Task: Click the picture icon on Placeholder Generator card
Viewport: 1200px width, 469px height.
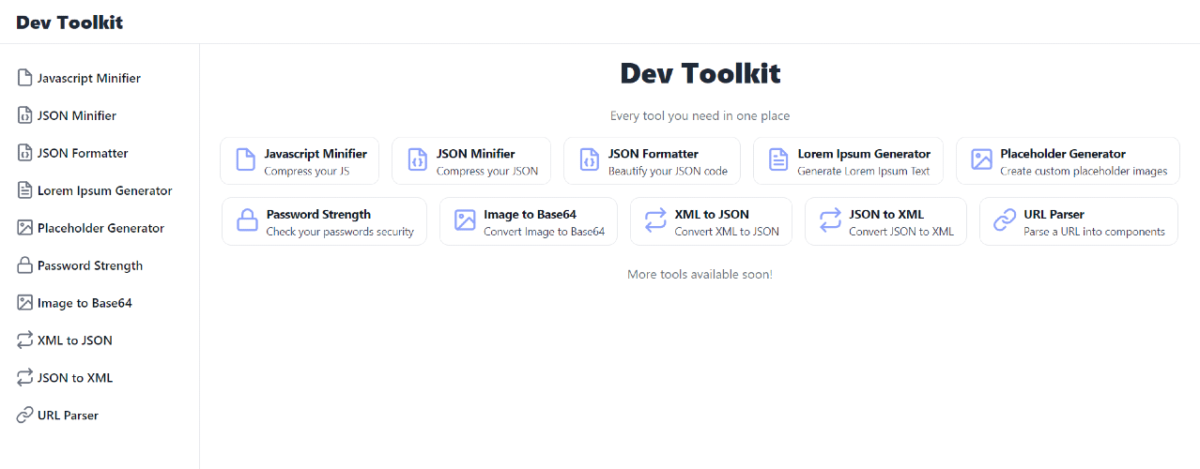Action: [x=981, y=159]
